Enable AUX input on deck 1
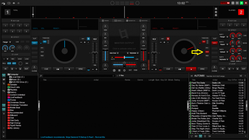249x140 pixels. pyautogui.click(x=42, y=52)
